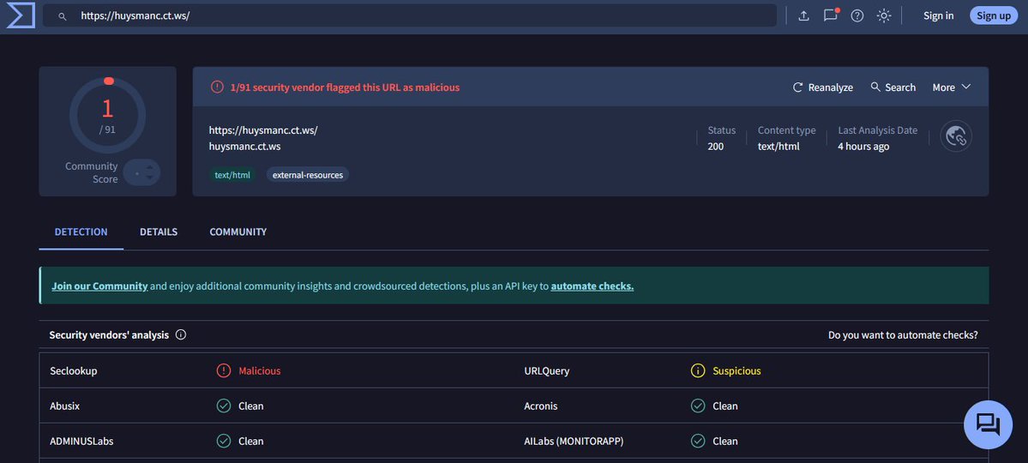The image size is (1028, 463).
Task: Click the huysmanc.ct.ws domain text
Action: 244,147
